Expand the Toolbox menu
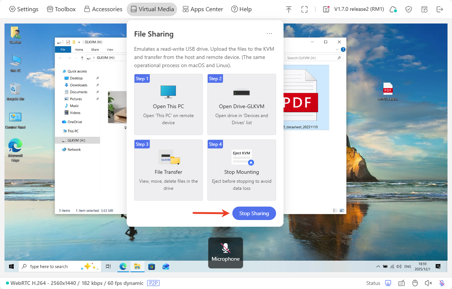452x289 pixels. click(x=61, y=9)
